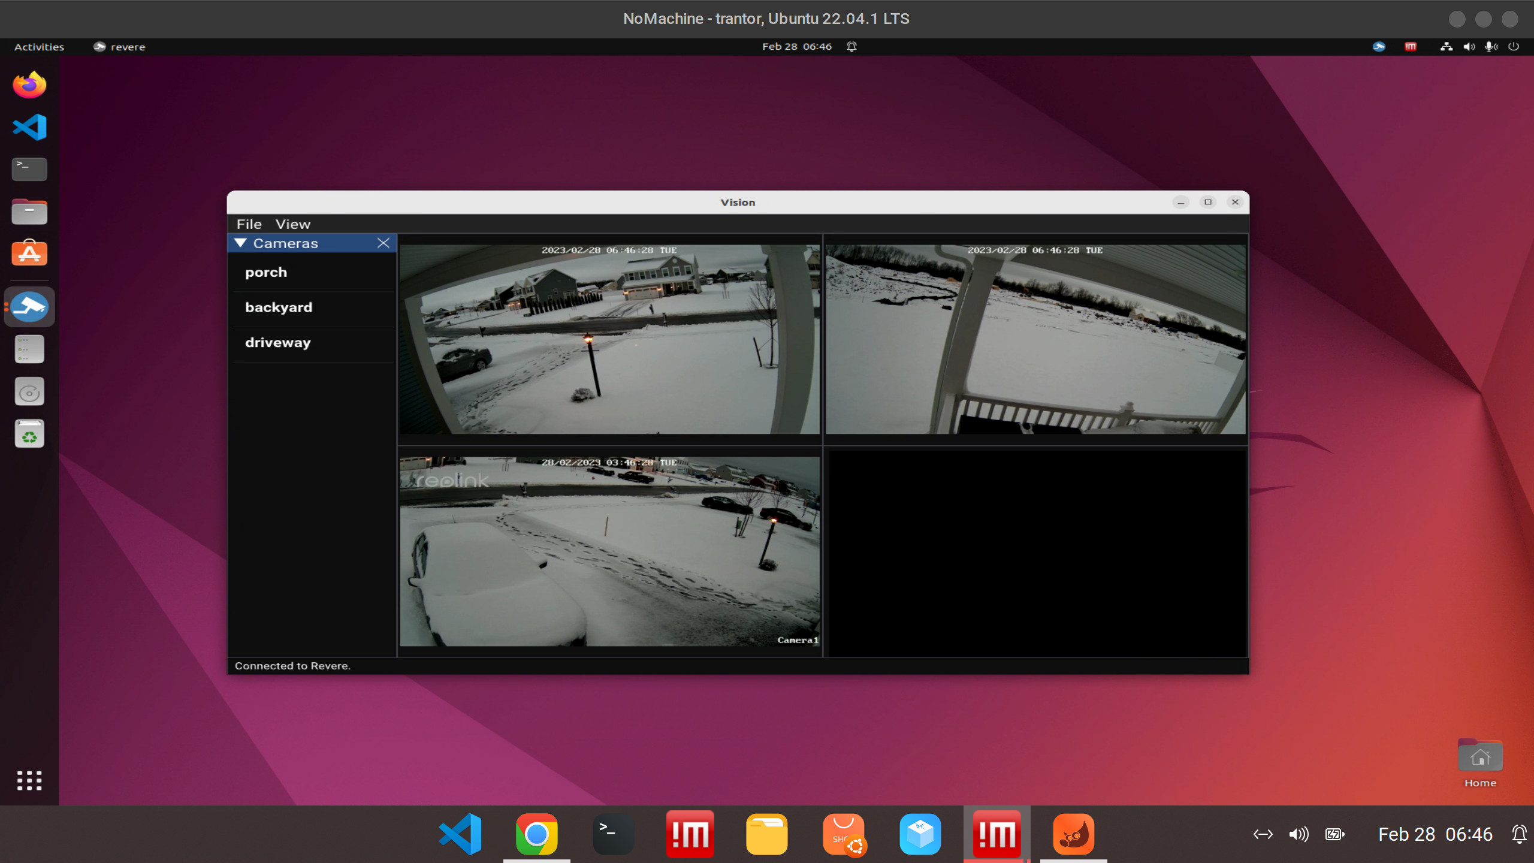The height and width of the screenshot is (863, 1534).
Task: Open the View menu
Action: tap(293, 224)
